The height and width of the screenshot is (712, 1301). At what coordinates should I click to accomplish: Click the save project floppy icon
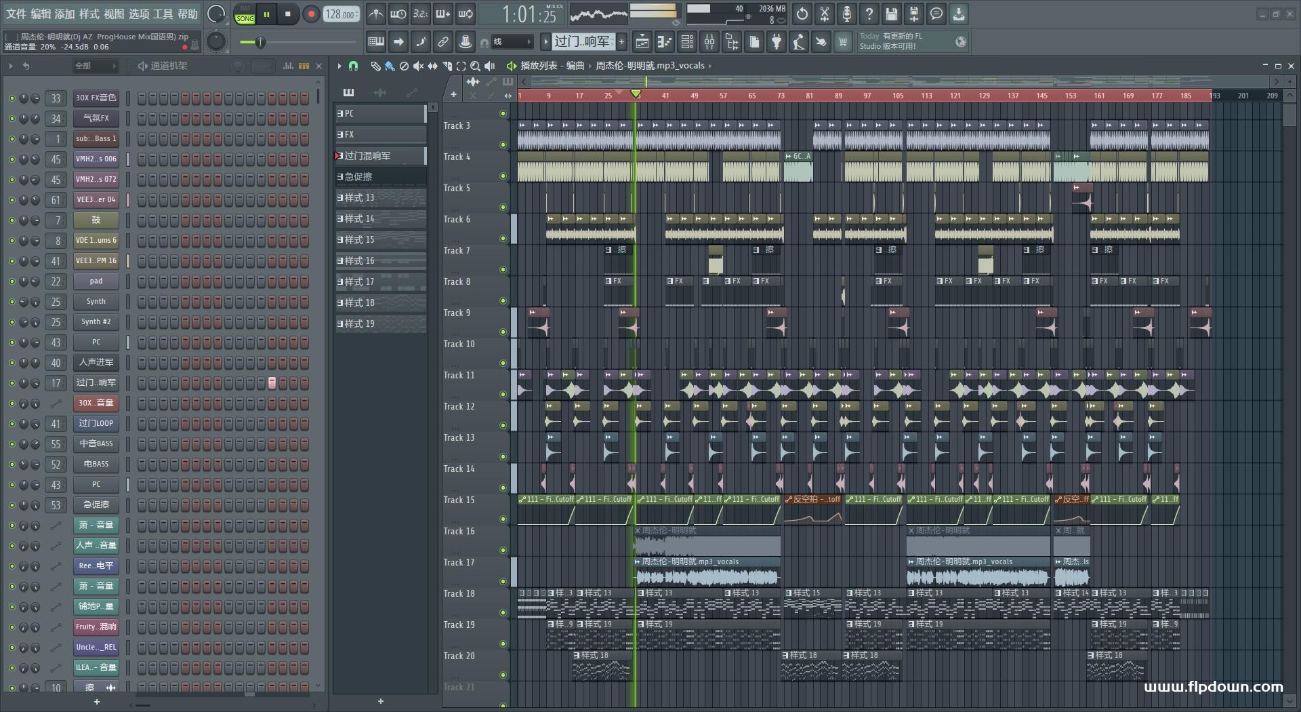tap(892, 14)
